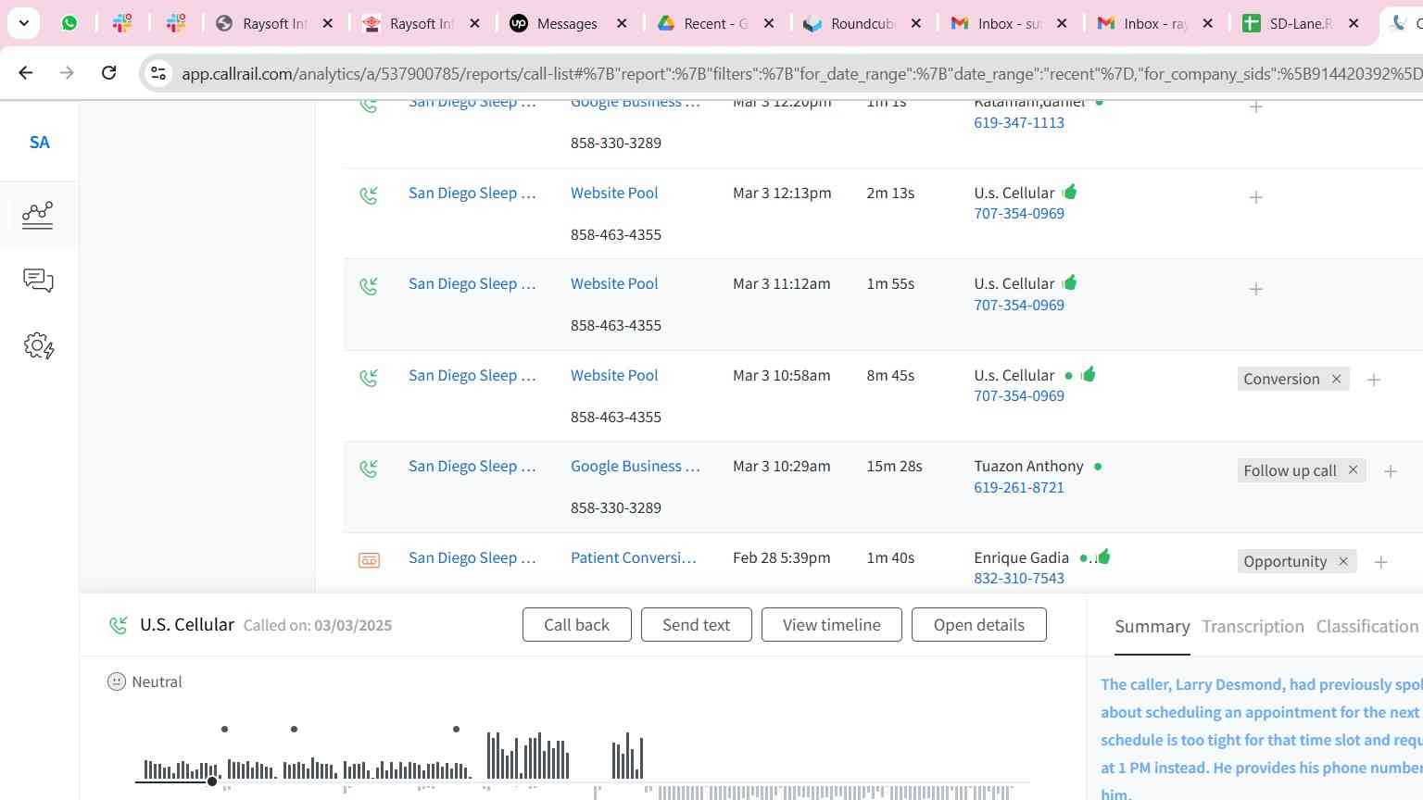Add tag to the 11:12am call
This screenshot has height=800, width=1423.
pyautogui.click(x=1255, y=289)
